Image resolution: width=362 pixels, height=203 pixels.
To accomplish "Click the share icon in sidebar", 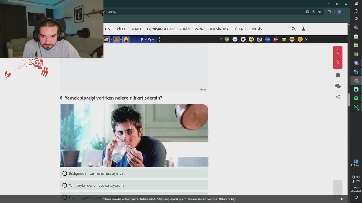I will (338, 97).
